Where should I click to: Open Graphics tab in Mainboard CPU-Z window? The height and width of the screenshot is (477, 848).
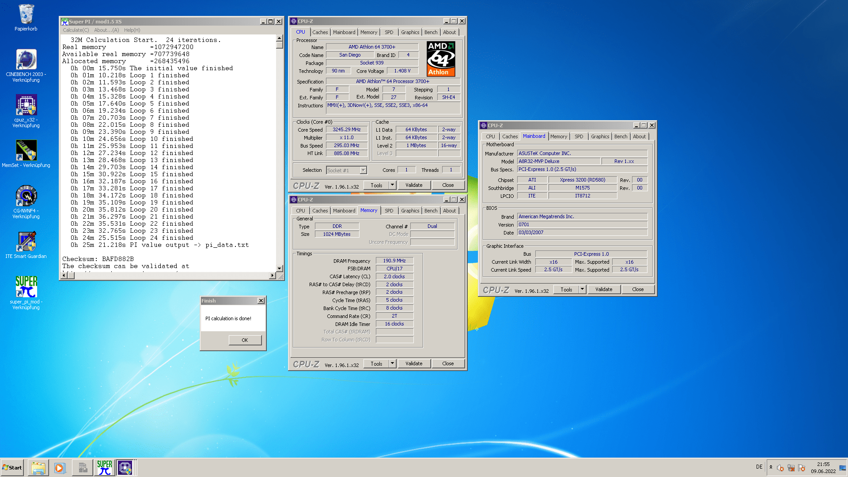600,136
